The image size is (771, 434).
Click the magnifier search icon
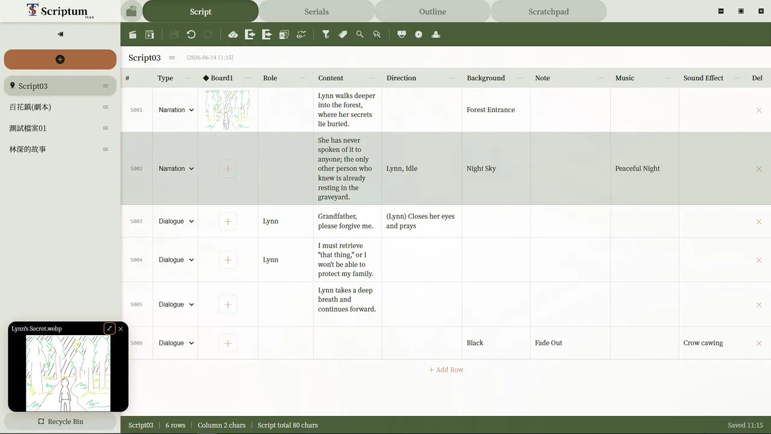[x=360, y=35]
